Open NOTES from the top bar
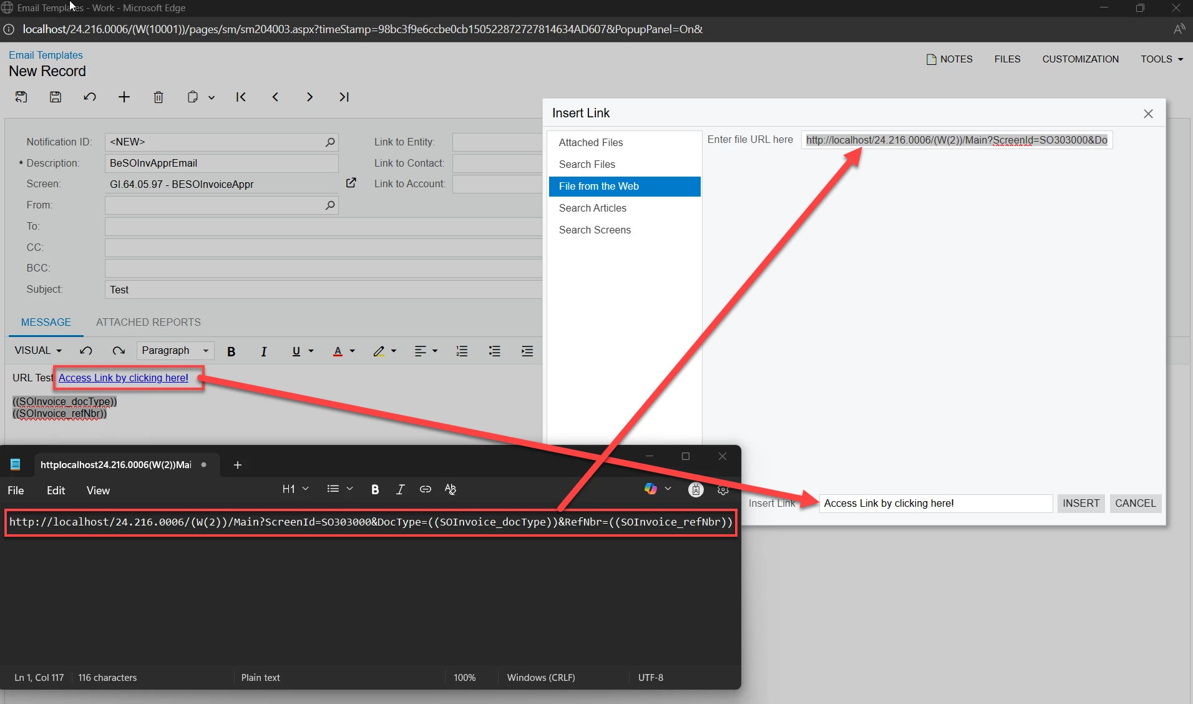Viewport: 1193px width, 704px height. point(950,59)
